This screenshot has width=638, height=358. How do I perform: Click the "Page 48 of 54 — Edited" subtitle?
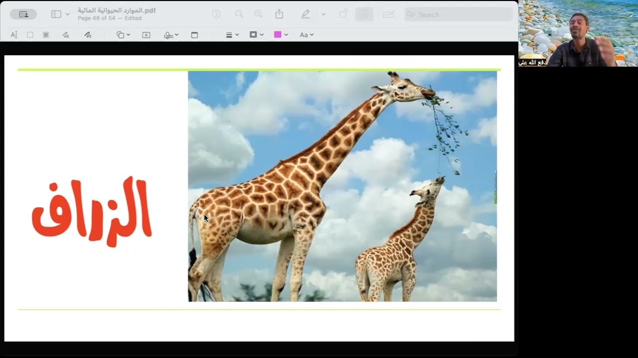pyautogui.click(x=110, y=18)
